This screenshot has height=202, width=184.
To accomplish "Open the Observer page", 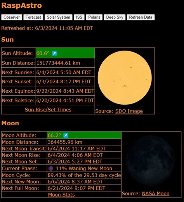I will [x=12, y=17].
